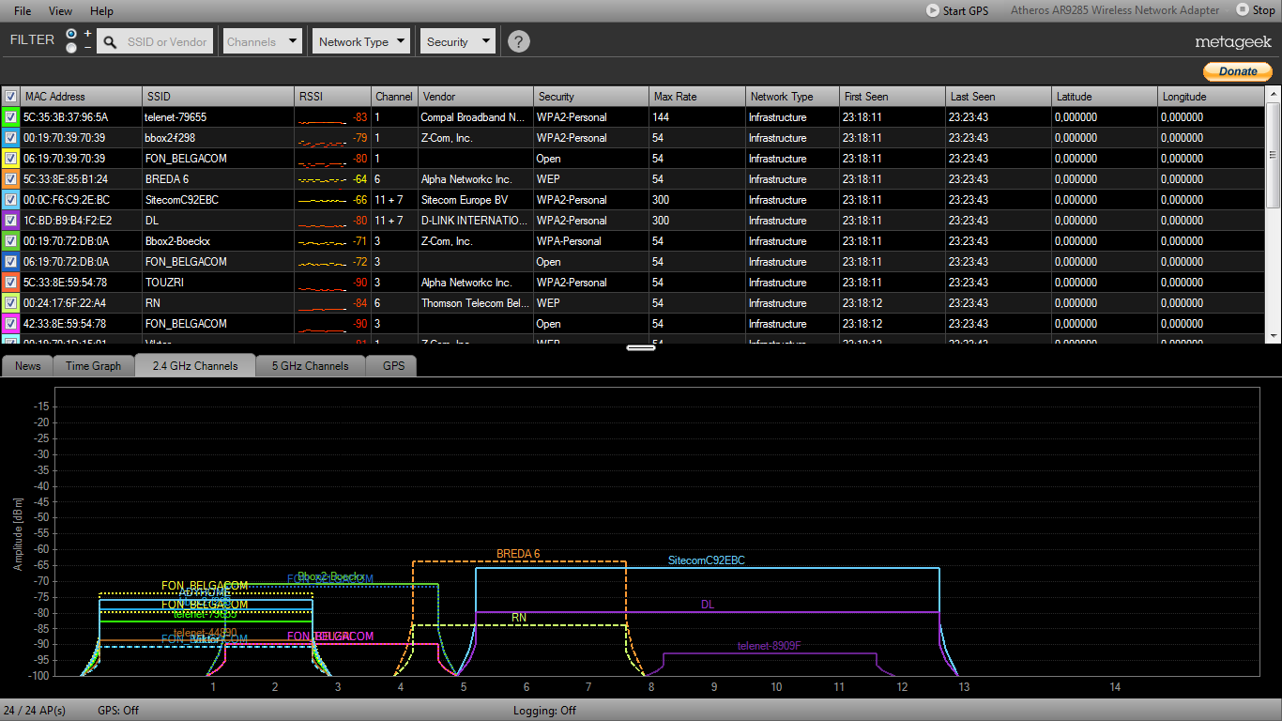The image size is (1282, 721).
Task: Uncheck the DL network checkbox
Action: pos(10,221)
